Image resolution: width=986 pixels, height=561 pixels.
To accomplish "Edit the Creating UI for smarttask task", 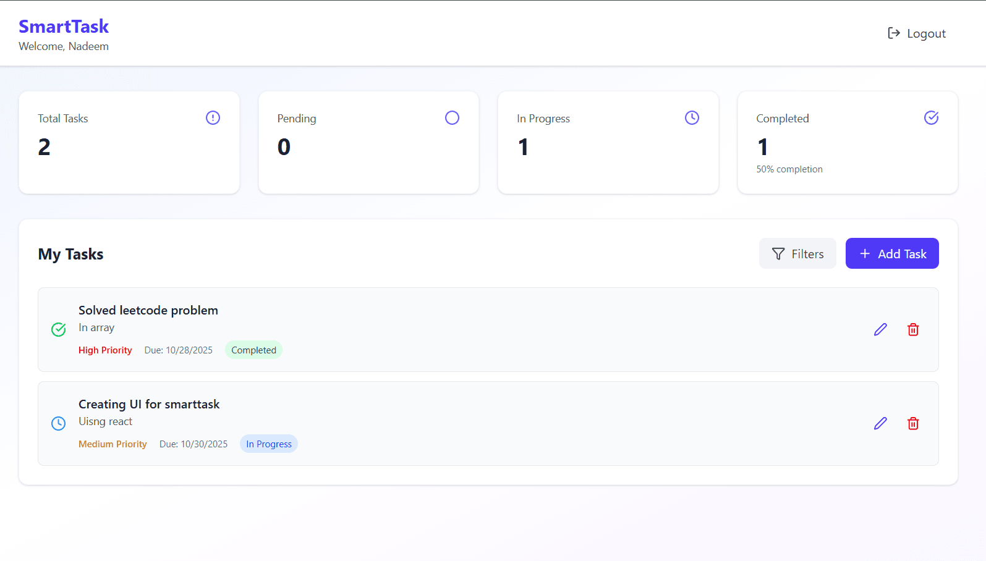I will [x=880, y=423].
